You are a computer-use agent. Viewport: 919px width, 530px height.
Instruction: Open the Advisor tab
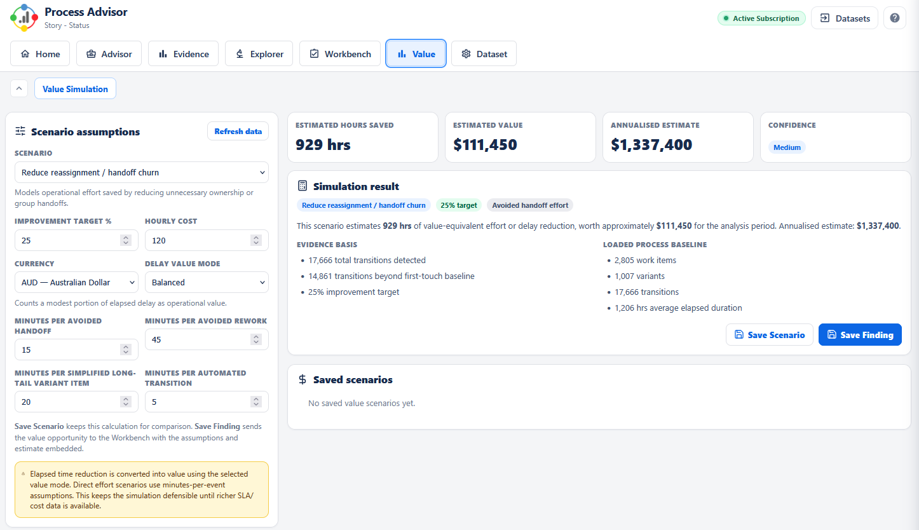(x=109, y=53)
